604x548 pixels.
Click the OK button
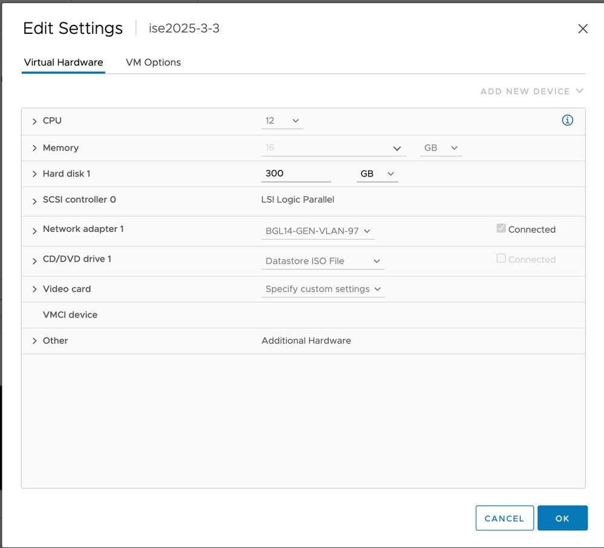(562, 518)
